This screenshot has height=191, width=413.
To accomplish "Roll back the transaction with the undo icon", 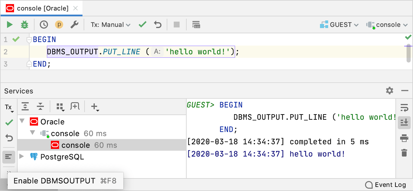I will pos(158,25).
